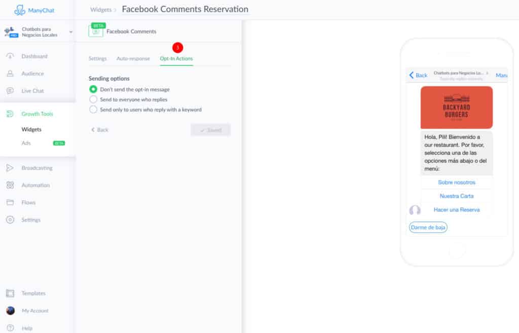Image resolution: width=519 pixels, height=333 pixels.
Task: Click the bot avatar in phone preview
Action: [415, 210]
